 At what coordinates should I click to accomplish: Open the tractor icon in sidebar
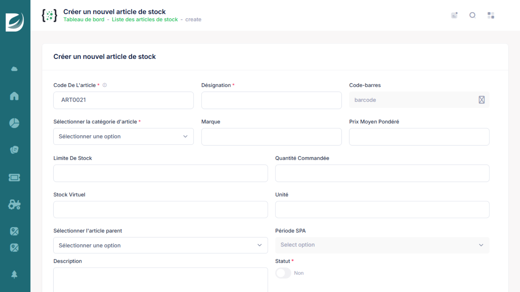point(14,205)
